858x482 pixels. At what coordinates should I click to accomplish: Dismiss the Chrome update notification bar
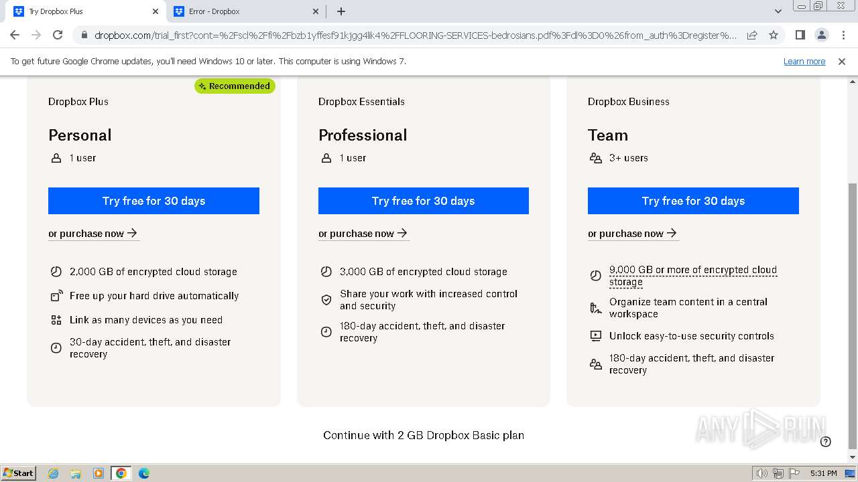pyautogui.click(x=842, y=62)
